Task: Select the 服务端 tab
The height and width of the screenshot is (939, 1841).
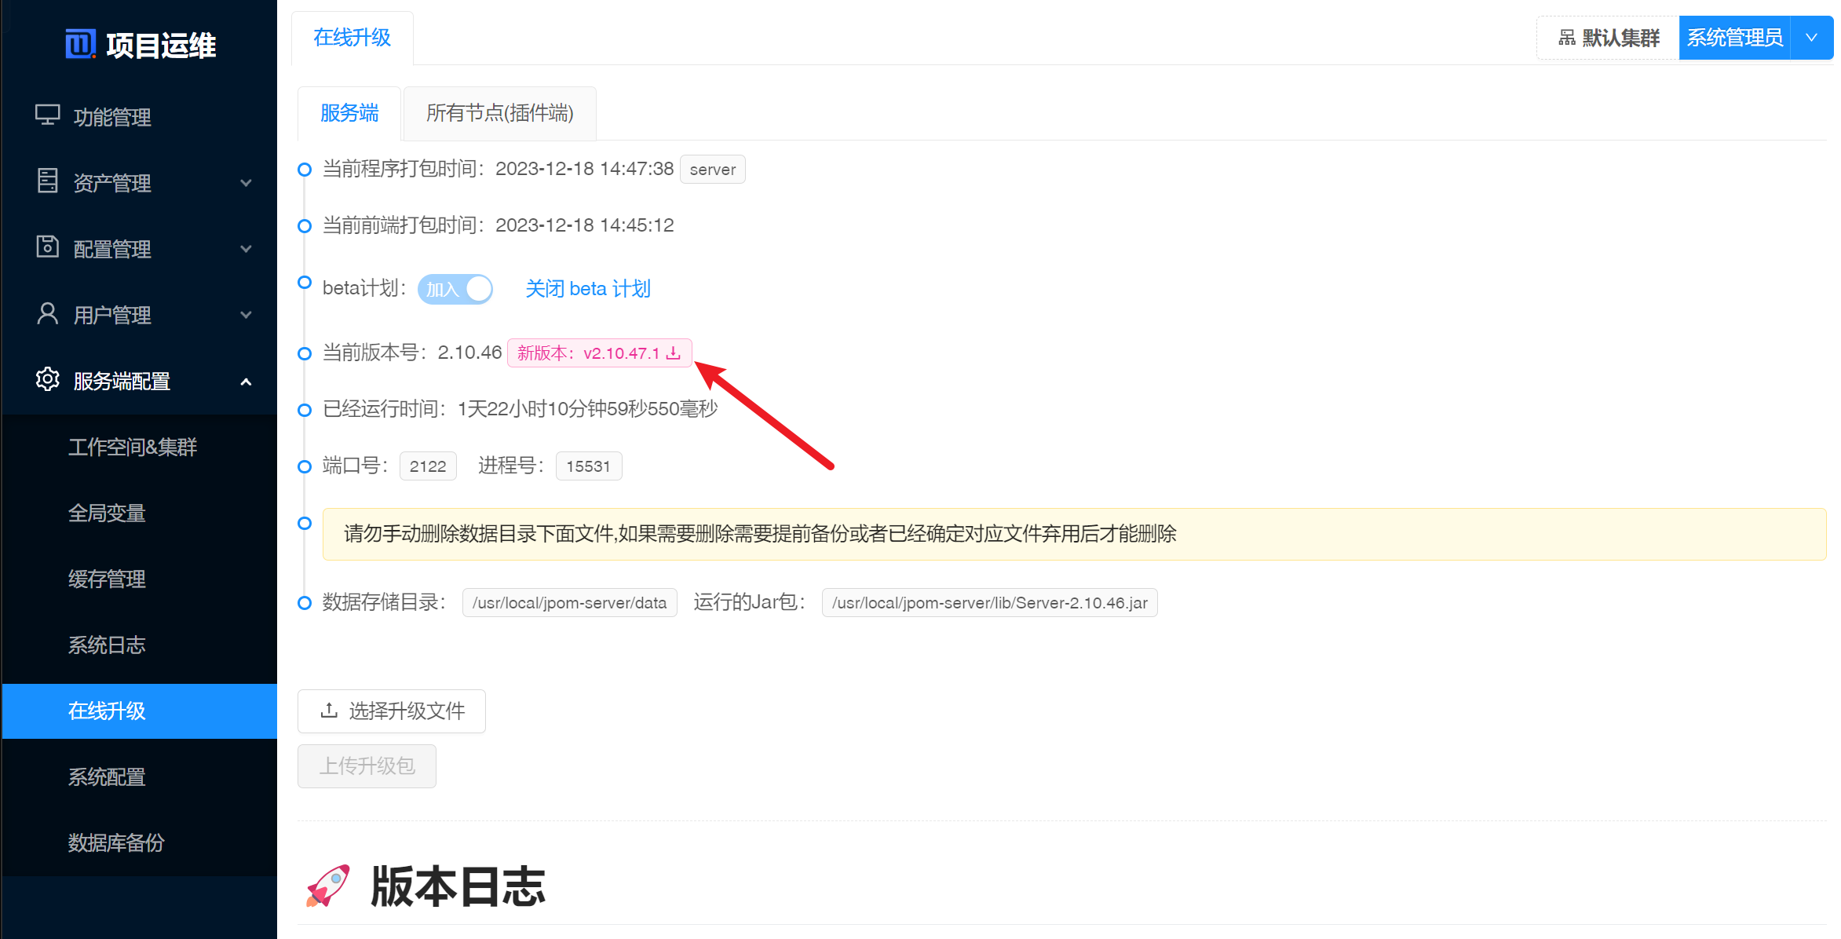Action: [x=349, y=113]
